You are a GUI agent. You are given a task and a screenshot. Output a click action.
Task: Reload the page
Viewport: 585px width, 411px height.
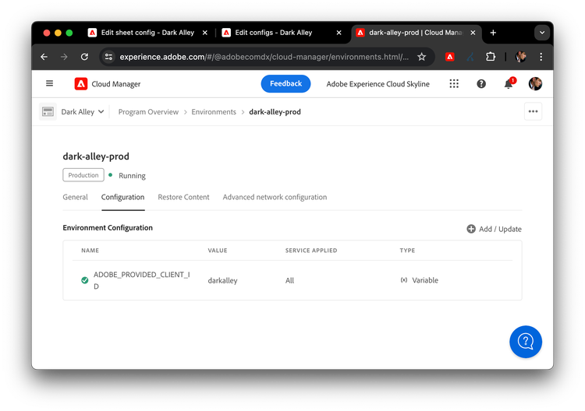[85, 57]
